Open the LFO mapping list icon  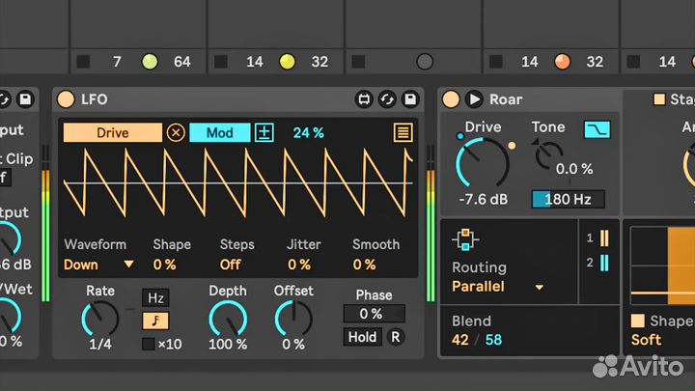click(403, 132)
